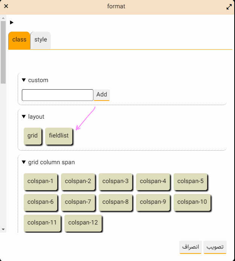Viewport: 235px width, 261px height.
Task: Click the تصویب confirm button
Action: click(x=215, y=247)
